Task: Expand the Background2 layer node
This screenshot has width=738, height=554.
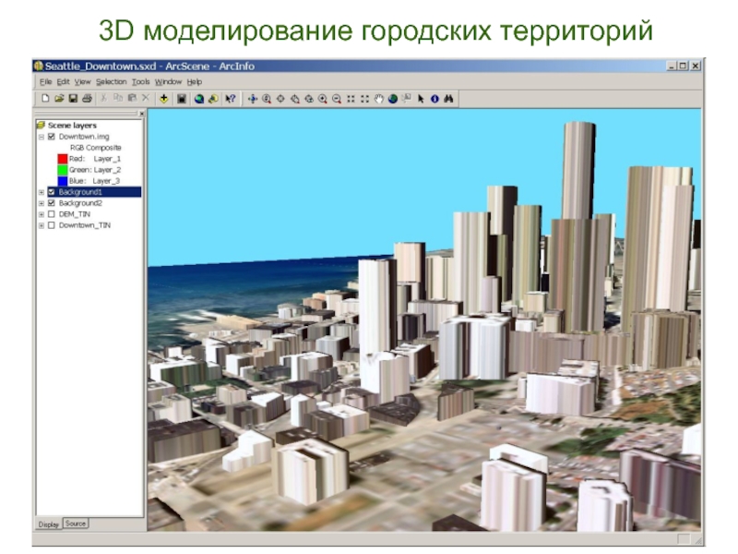Action: [x=42, y=203]
